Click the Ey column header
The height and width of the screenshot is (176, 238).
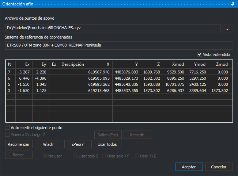[41, 64]
